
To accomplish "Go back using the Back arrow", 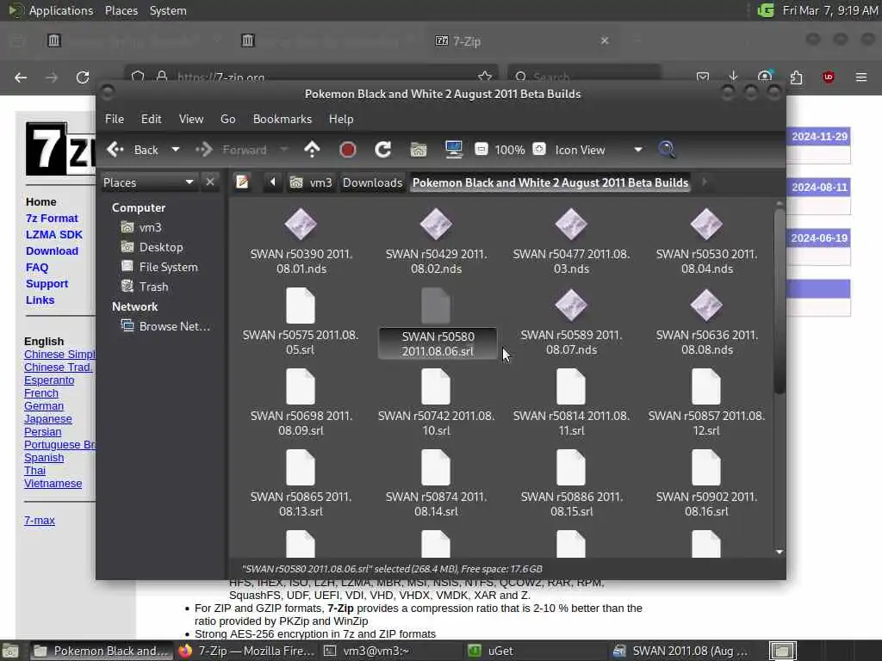I will click(x=116, y=150).
